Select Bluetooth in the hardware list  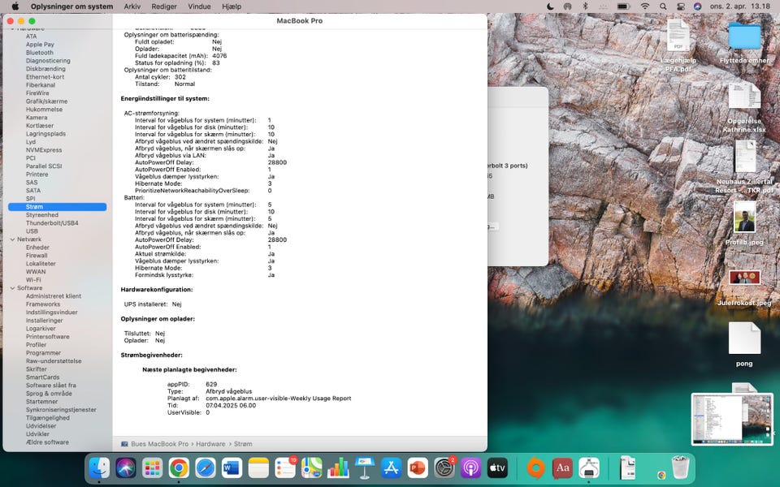tap(39, 53)
